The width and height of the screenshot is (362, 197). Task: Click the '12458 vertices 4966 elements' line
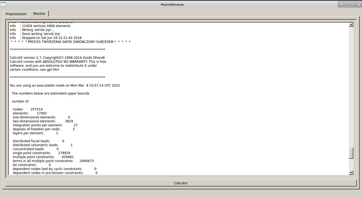[40, 26]
